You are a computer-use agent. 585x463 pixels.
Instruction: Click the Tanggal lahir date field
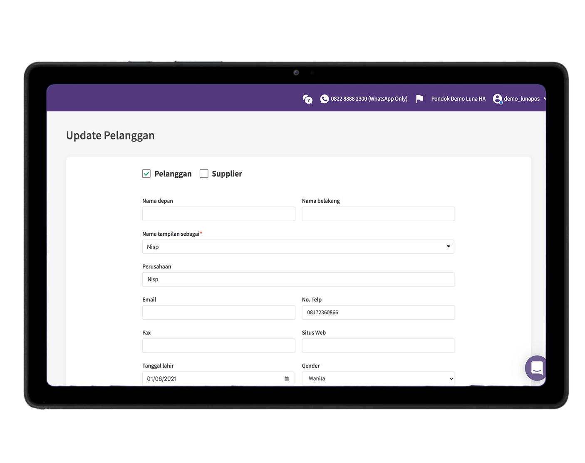(218, 379)
